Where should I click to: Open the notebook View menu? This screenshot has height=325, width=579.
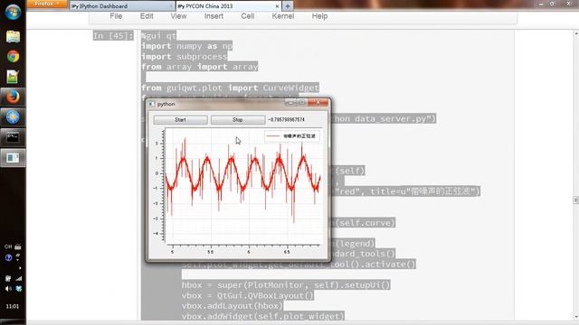tap(178, 16)
